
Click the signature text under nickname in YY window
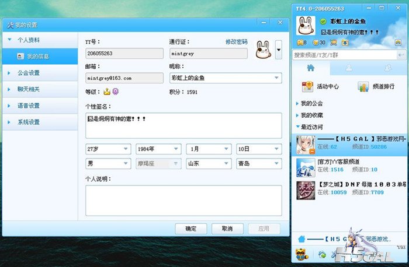[349, 32]
